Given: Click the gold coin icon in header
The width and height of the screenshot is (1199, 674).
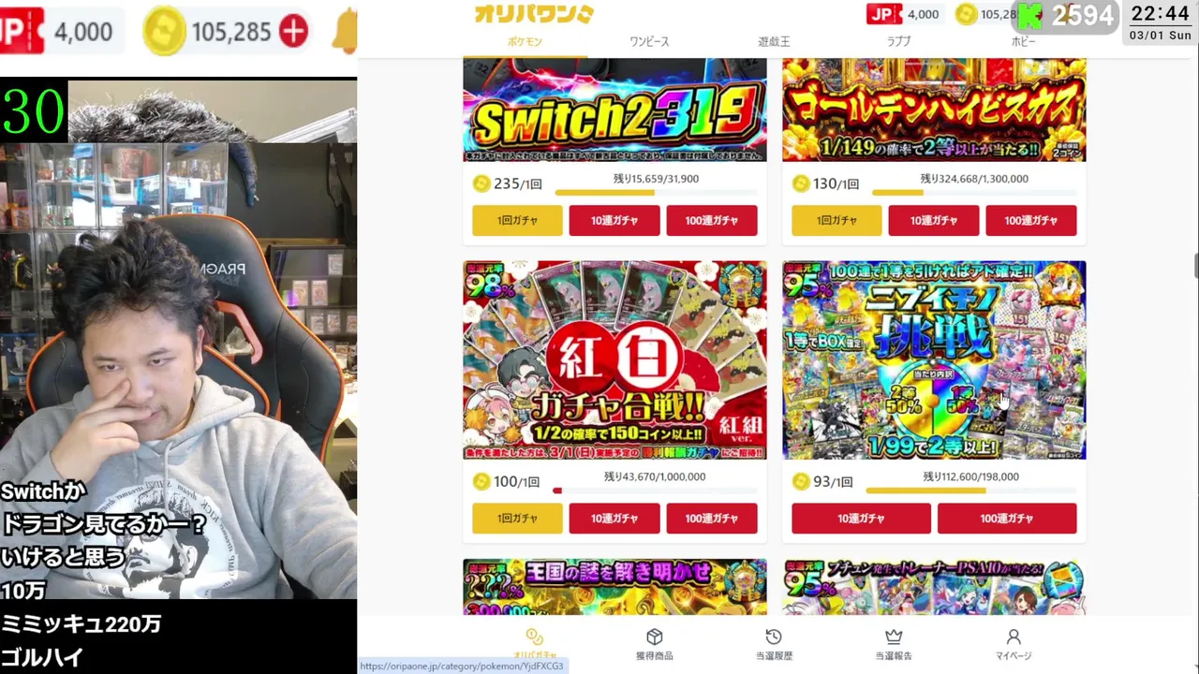Looking at the screenshot, I should pos(966,14).
